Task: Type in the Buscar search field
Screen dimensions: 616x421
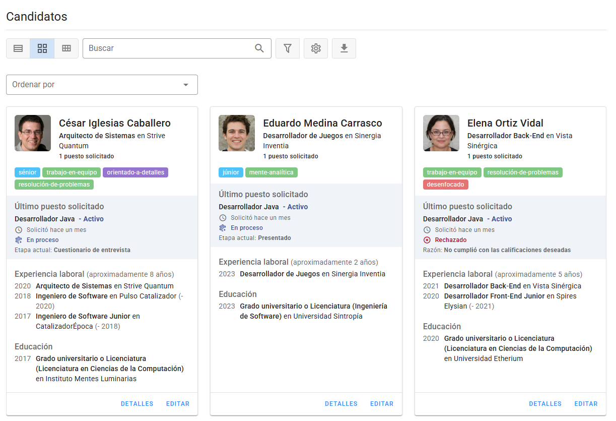Action: pos(169,48)
